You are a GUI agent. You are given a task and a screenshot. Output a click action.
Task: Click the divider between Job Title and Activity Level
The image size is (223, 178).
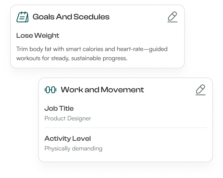[126, 128]
